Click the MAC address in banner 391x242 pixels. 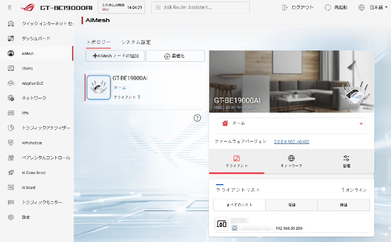pos(236,107)
